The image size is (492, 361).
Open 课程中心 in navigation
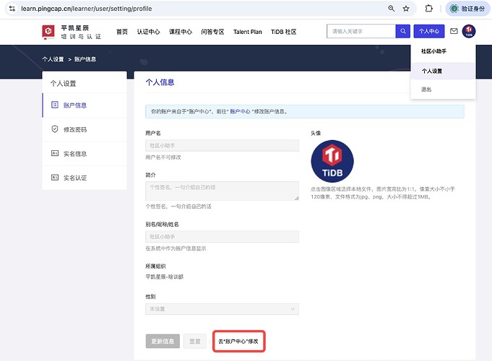181,32
